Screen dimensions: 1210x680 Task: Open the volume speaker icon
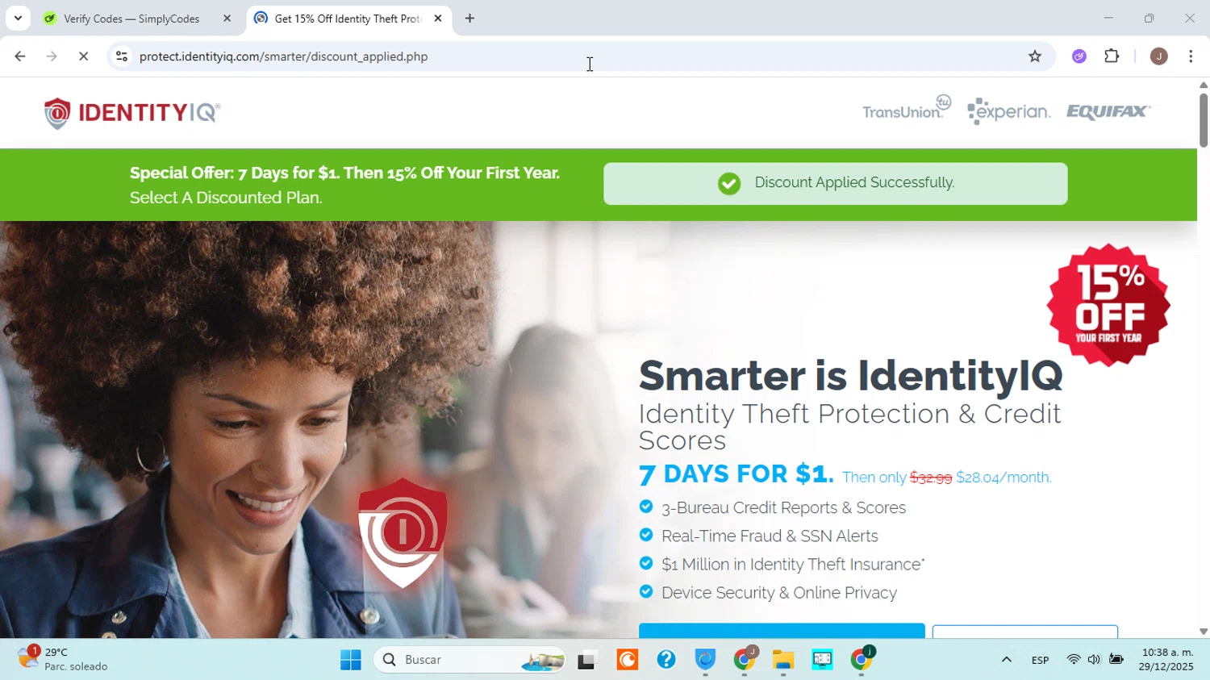pyautogui.click(x=1094, y=660)
